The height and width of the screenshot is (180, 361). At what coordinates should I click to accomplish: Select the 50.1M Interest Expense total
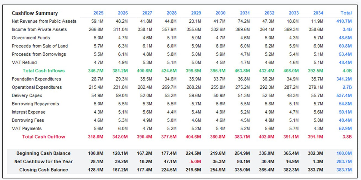click(x=345, y=112)
